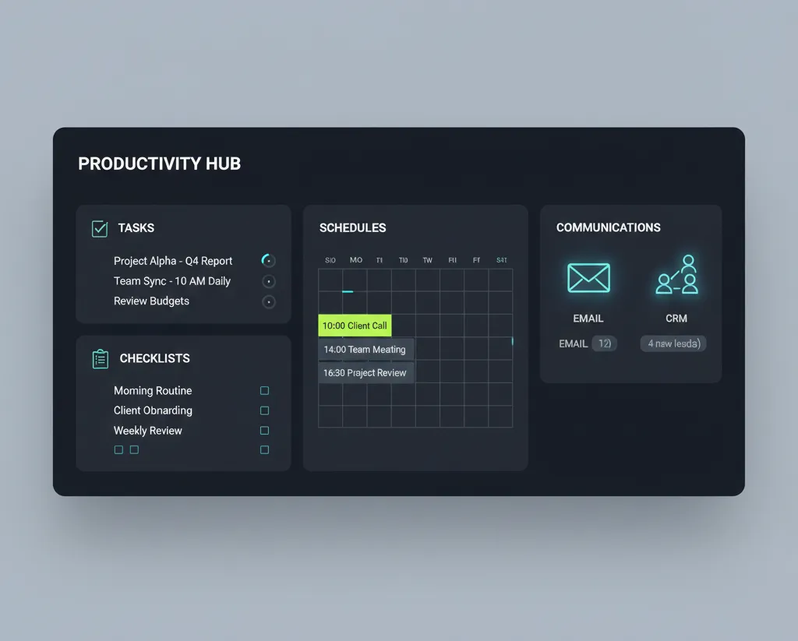This screenshot has width=798, height=641.
Task: Click status circle beside Review Budgets
Action: click(269, 301)
